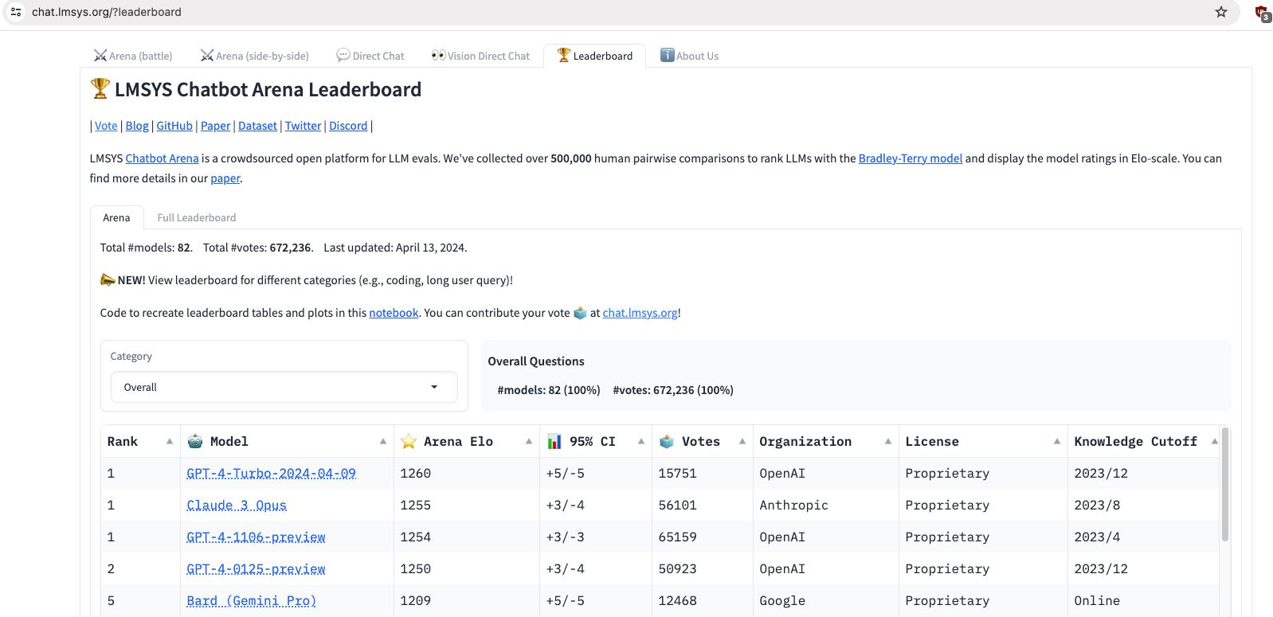Screen dimensions: 1273x617
Task: Sort by Organization using its arrow
Action: (888, 441)
